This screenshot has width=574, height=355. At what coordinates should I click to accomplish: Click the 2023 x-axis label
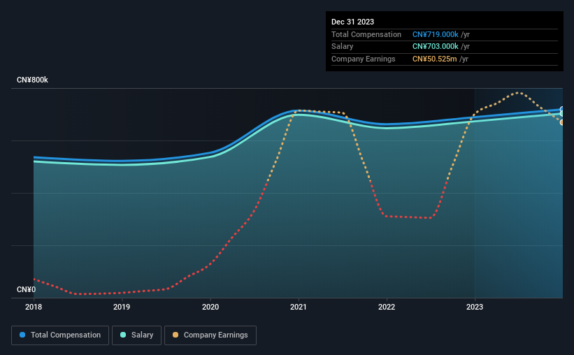475,307
